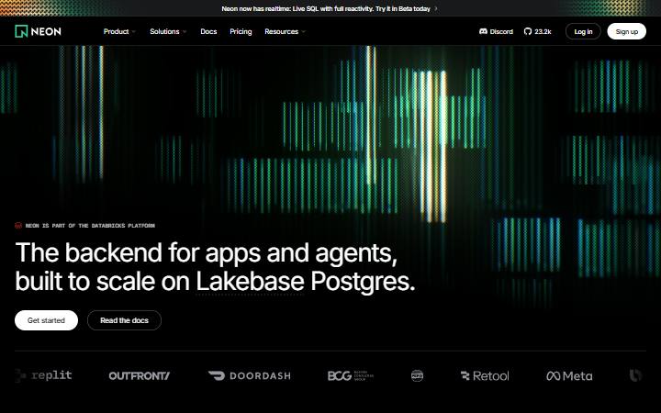The height and width of the screenshot is (413, 661).
Task: Click "NEON IS PART OF THE DATABRICKS PLATFORM" label
Action: (x=90, y=226)
